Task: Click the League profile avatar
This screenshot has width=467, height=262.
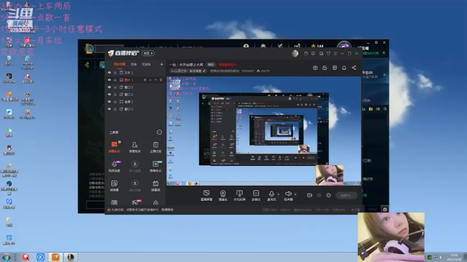Action: [x=344, y=44]
